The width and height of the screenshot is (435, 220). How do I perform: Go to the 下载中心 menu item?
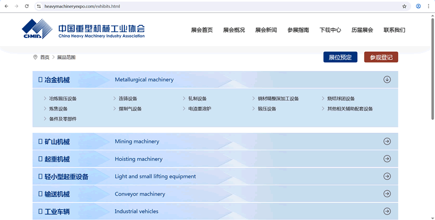click(x=330, y=30)
